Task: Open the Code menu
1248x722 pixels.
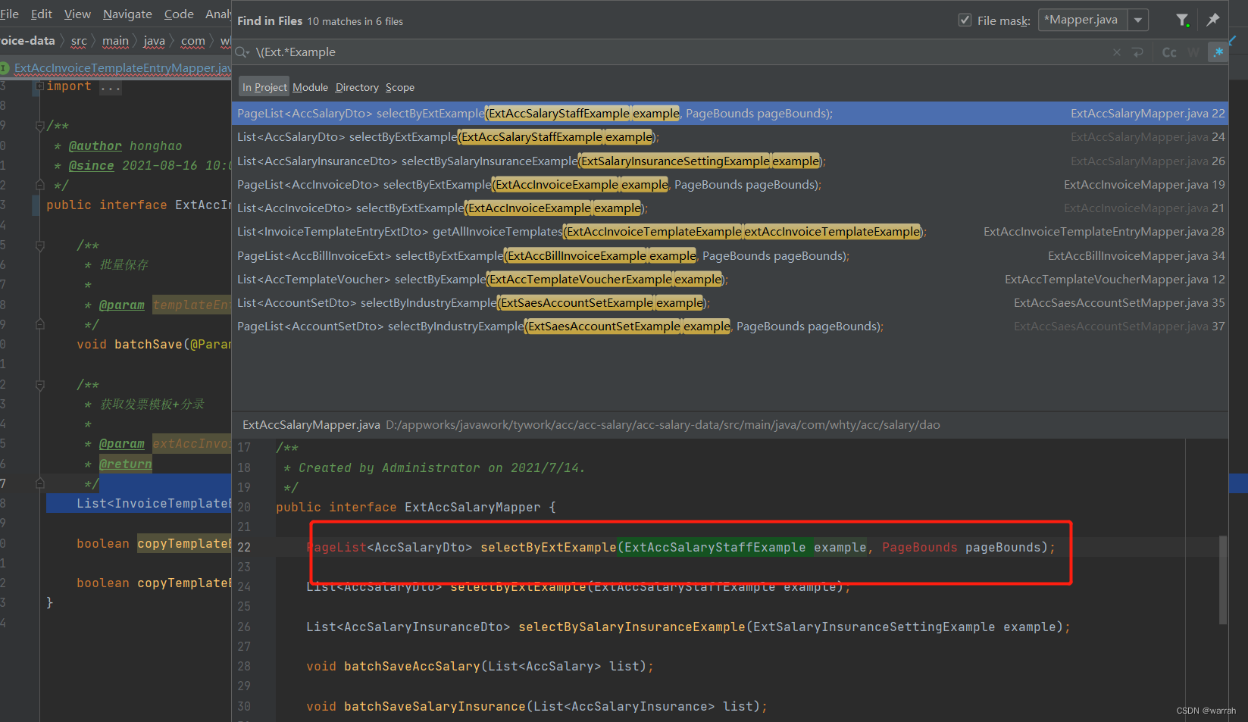Action: pos(179,14)
